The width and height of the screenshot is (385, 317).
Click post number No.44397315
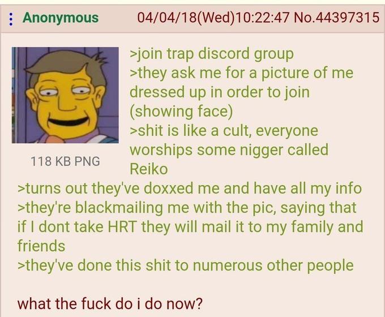coord(336,18)
